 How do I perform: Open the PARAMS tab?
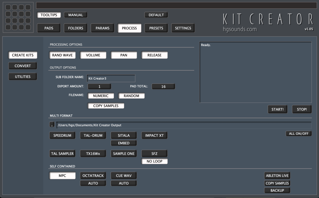(102, 28)
